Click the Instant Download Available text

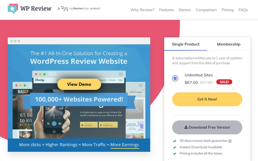pos(201,147)
